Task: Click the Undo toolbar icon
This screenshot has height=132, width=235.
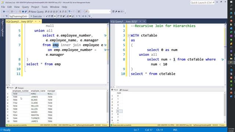Action: click(x=69, y=11)
